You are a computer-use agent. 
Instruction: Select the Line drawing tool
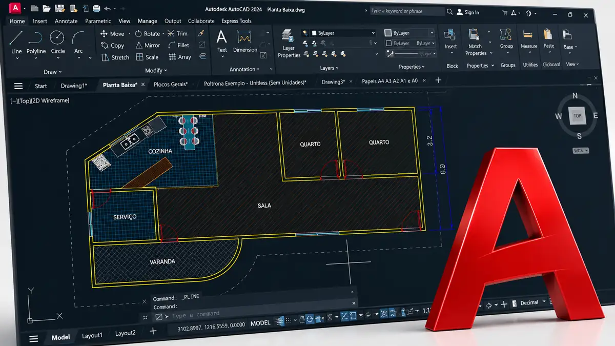tap(16, 42)
